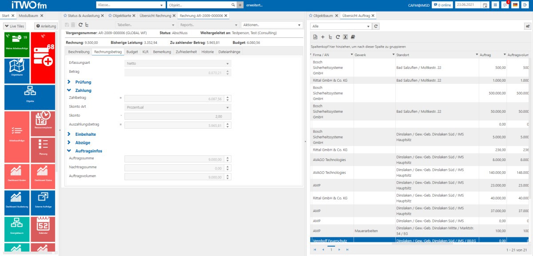The image size is (533, 256).
Task: Click the plus button next to Objekt search
Action: [x=240, y=5]
